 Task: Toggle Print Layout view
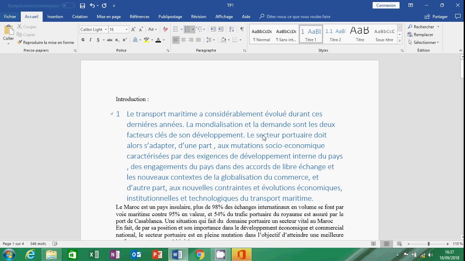point(387,244)
